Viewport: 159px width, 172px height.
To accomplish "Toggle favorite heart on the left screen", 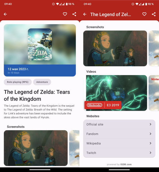I will (x=65, y=14).
